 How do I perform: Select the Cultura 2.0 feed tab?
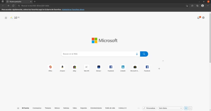[122, 108]
